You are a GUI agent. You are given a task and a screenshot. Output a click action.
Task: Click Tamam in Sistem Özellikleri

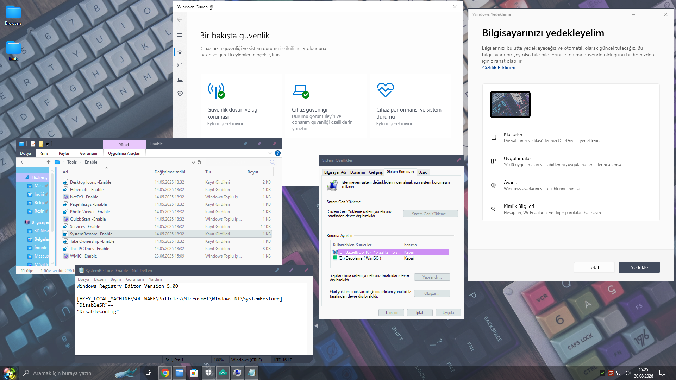click(x=391, y=313)
